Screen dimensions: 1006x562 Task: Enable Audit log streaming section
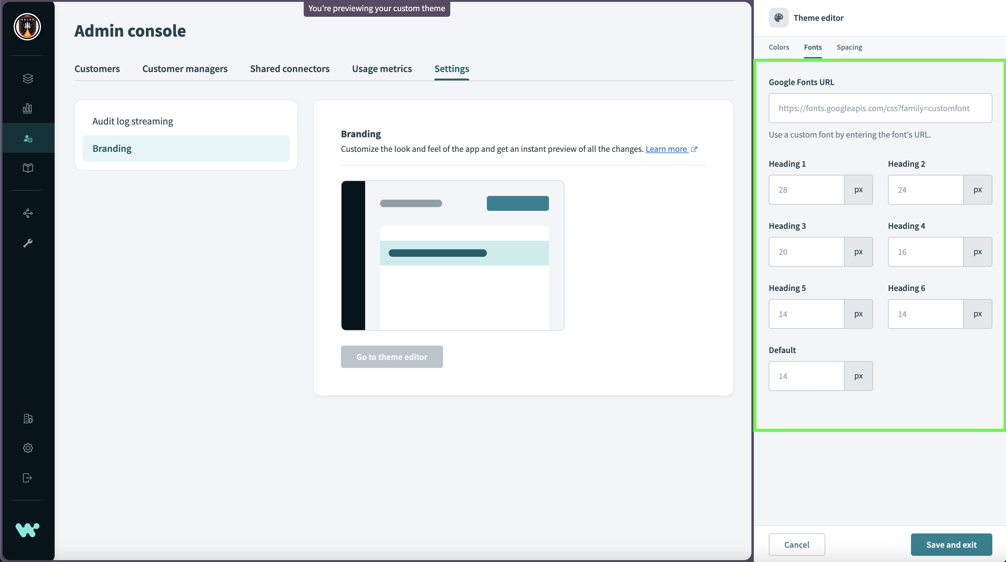coord(133,121)
